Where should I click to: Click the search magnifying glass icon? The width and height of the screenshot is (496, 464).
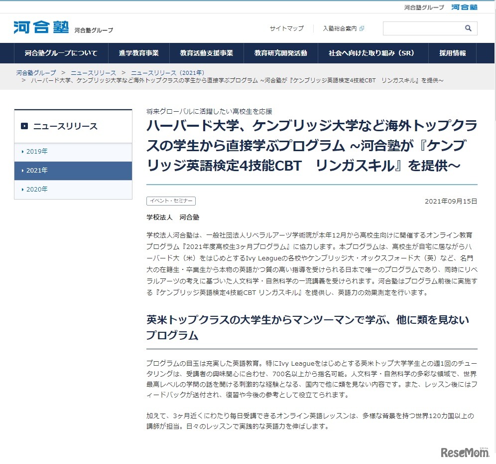coord(468,28)
